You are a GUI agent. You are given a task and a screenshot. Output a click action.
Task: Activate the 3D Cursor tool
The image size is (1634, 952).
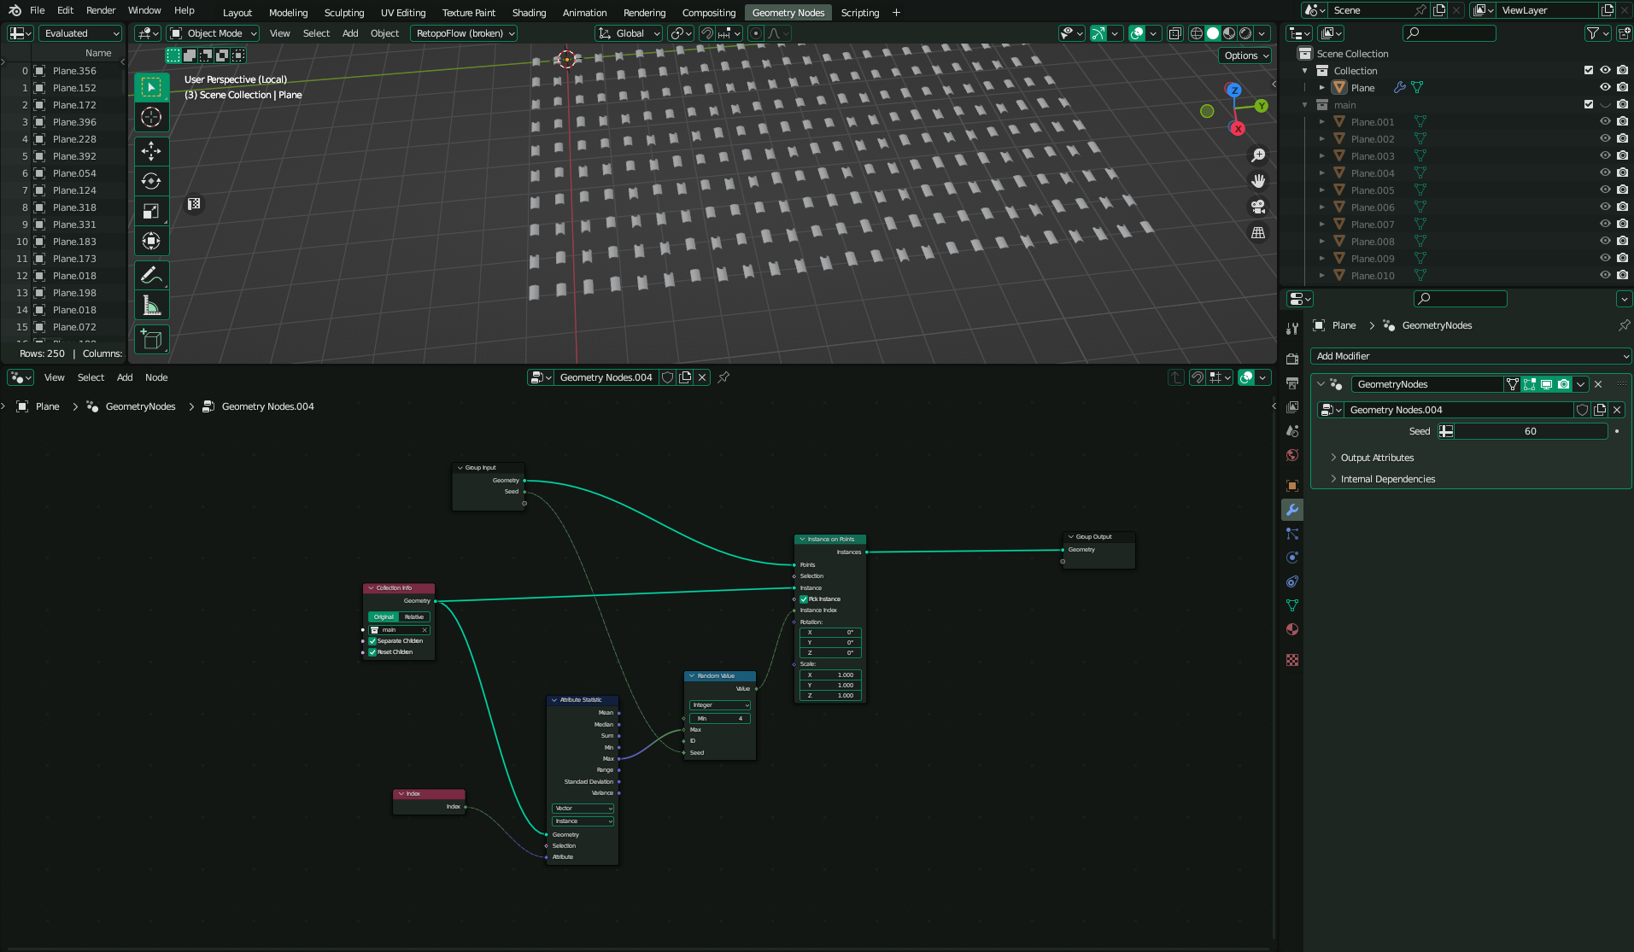coord(151,117)
